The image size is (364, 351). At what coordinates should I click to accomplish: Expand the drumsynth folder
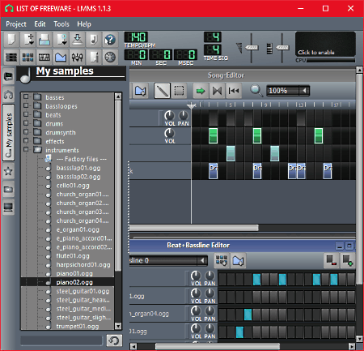pyautogui.click(x=26, y=132)
